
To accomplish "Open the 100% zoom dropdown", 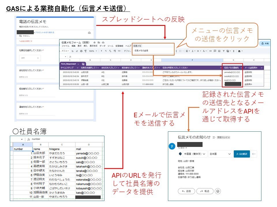I will (93, 51).
